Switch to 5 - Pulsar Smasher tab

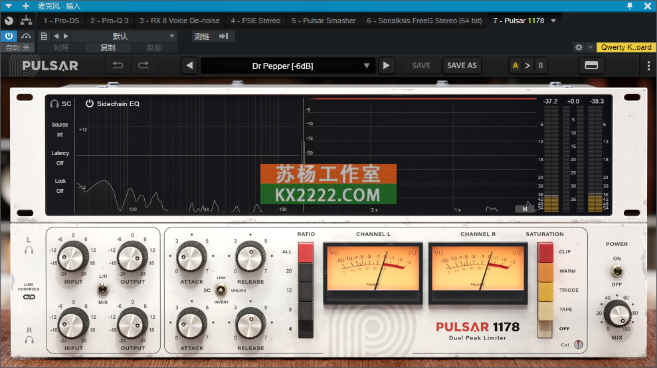coord(324,21)
